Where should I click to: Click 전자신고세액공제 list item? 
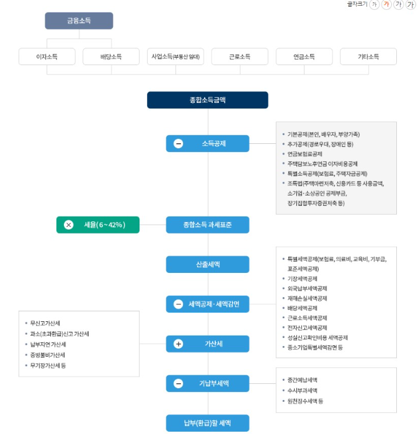tap(308, 327)
